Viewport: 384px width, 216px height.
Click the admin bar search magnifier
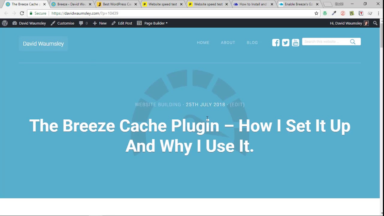point(375,23)
